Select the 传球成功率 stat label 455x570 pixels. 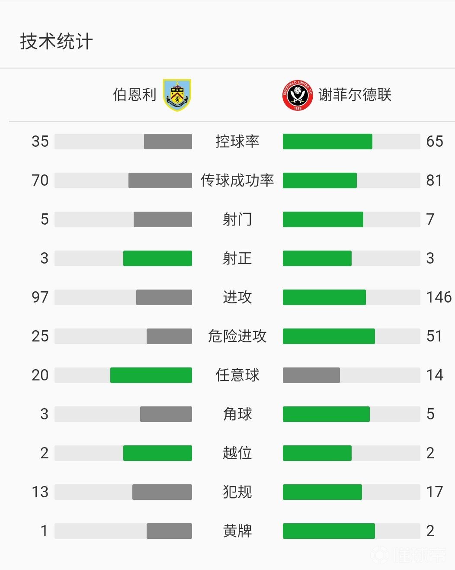237,180
